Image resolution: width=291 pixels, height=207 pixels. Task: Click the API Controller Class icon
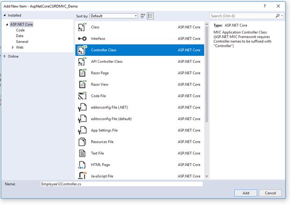click(x=82, y=61)
